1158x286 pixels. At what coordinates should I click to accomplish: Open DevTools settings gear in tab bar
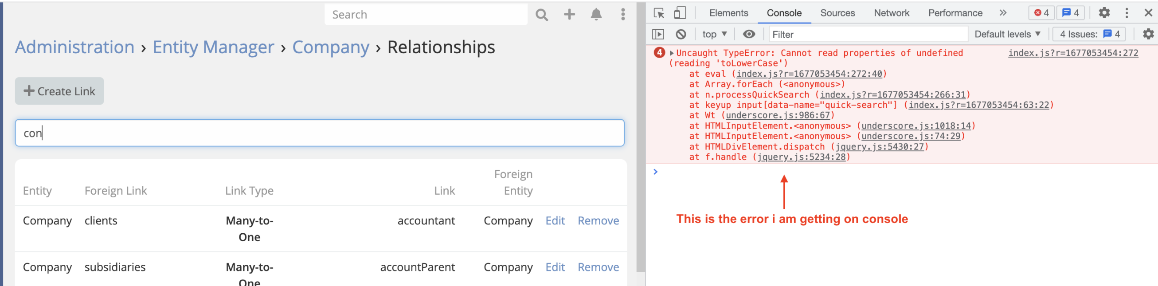coord(1104,13)
